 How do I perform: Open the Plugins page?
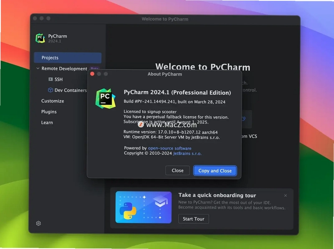(x=49, y=112)
